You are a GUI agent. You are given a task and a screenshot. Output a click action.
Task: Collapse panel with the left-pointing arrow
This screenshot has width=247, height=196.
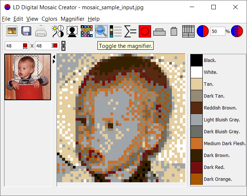tap(54, 57)
